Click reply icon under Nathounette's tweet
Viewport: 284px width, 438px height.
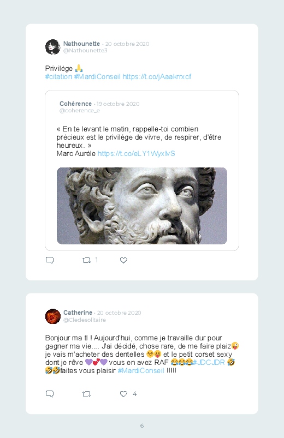pos(50,260)
